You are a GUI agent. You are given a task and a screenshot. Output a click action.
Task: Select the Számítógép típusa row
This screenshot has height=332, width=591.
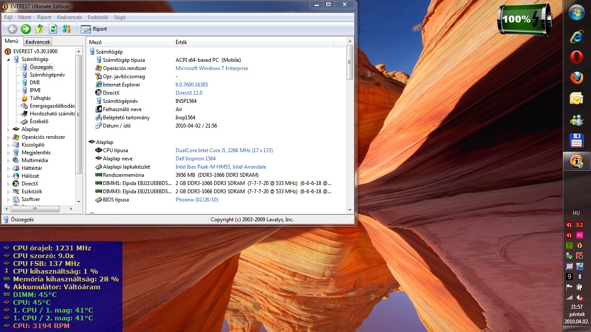[x=217, y=60]
